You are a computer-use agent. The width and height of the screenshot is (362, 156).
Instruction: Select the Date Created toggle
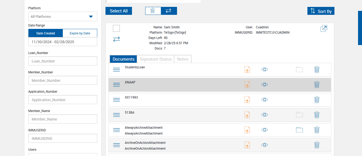click(46, 33)
